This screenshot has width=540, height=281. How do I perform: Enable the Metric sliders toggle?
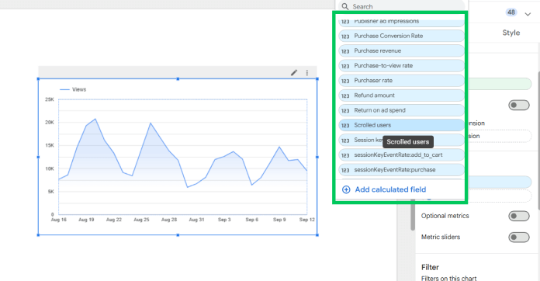pos(518,238)
